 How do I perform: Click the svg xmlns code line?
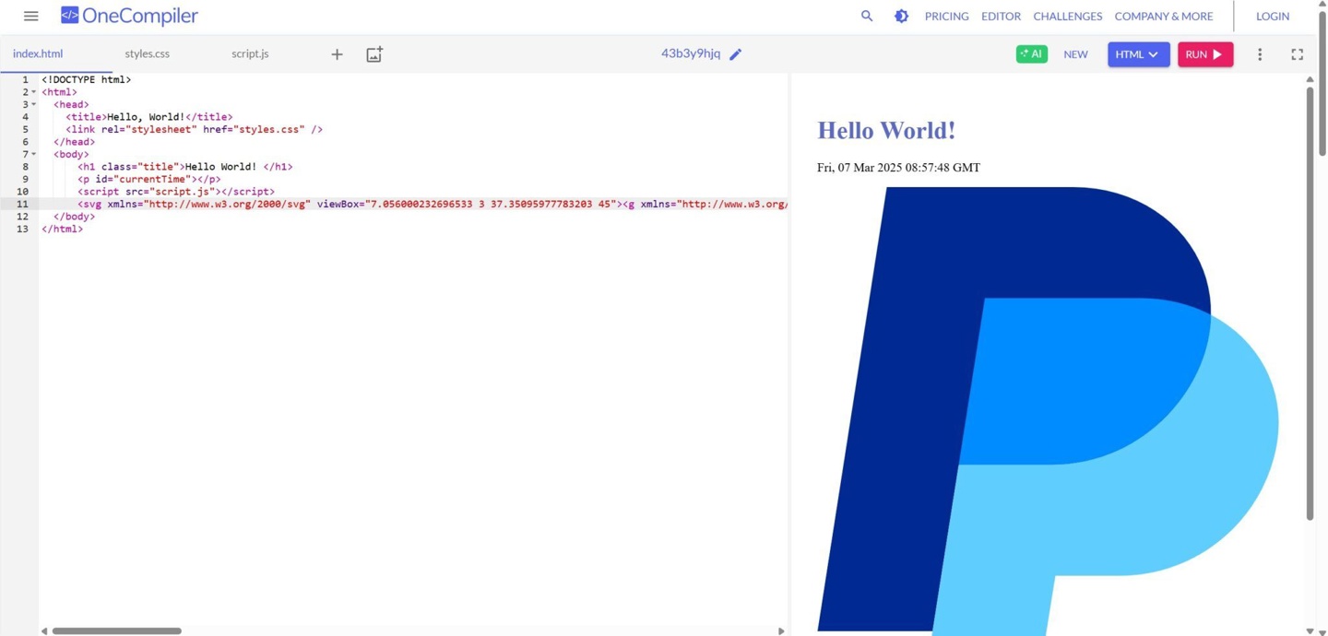tap(413, 205)
